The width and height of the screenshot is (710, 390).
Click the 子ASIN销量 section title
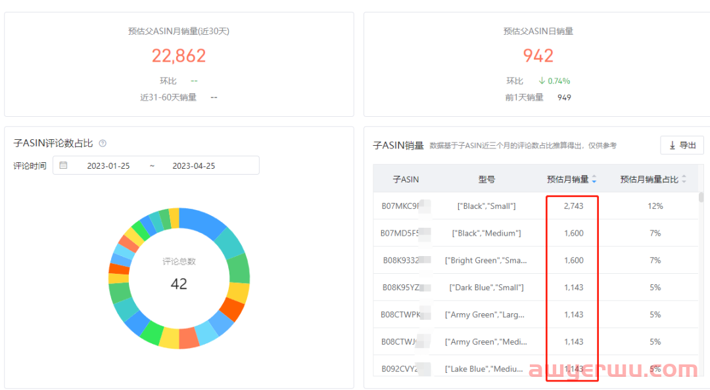coord(398,145)
